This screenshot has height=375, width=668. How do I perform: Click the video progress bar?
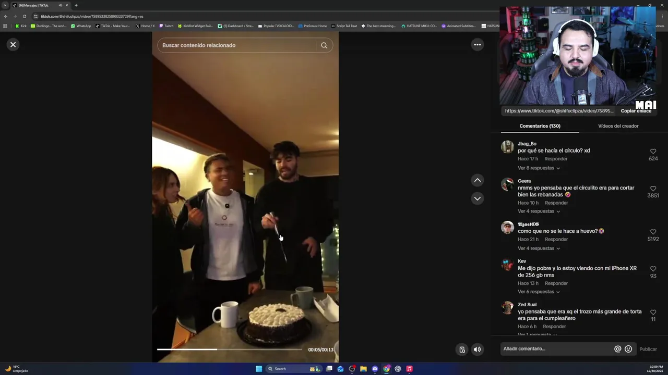point(230,349)
